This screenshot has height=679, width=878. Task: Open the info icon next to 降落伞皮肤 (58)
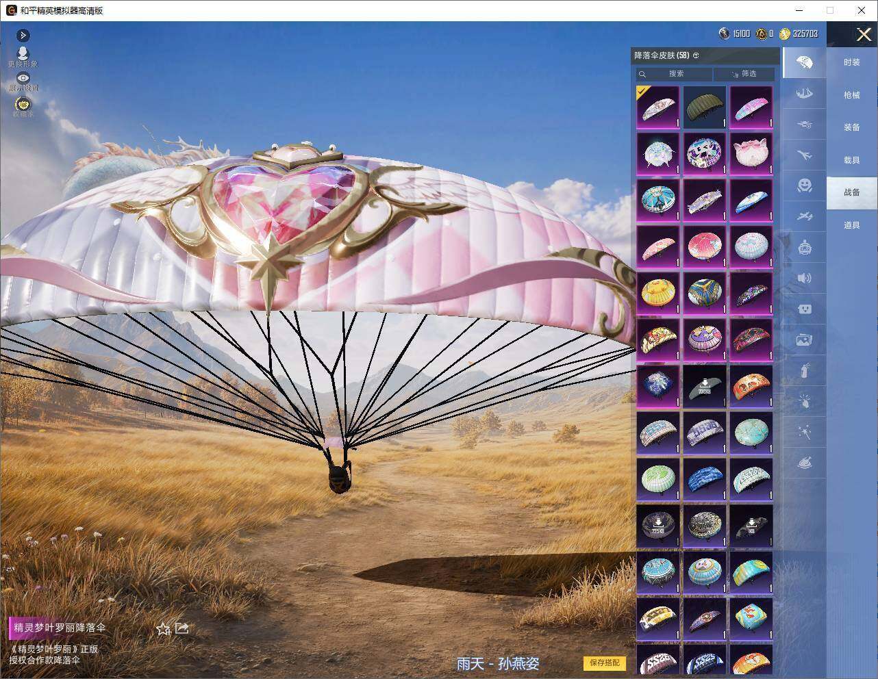click(697, 55)
